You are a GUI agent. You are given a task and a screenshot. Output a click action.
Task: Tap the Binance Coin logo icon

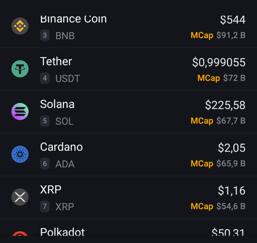coord(20,26)
